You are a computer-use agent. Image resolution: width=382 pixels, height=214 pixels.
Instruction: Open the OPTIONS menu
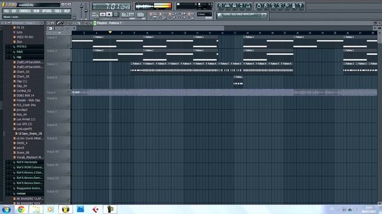click(47, 11)
